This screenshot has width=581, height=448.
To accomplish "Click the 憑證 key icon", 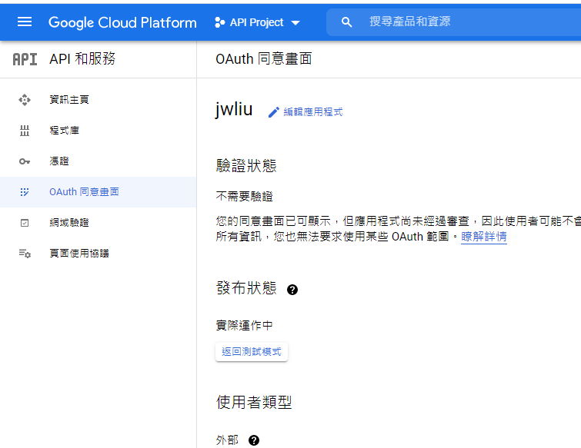I will click(25, 161).
